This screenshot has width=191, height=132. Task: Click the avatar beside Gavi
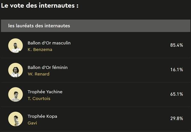pyautogui.click(x=16, y=119)
